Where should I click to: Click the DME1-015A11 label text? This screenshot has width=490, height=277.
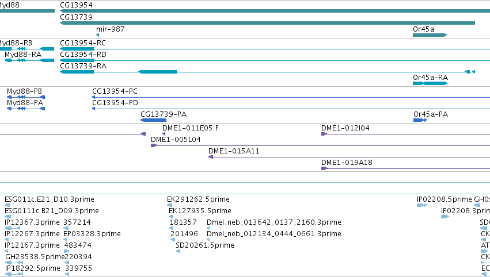click(234, 151)
